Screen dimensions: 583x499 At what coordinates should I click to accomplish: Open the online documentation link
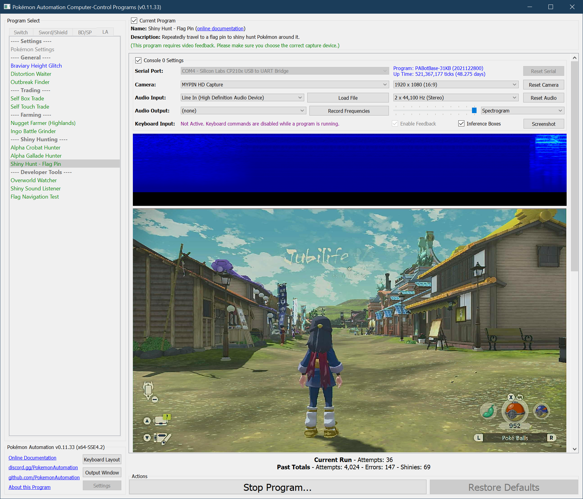(220, 28)
